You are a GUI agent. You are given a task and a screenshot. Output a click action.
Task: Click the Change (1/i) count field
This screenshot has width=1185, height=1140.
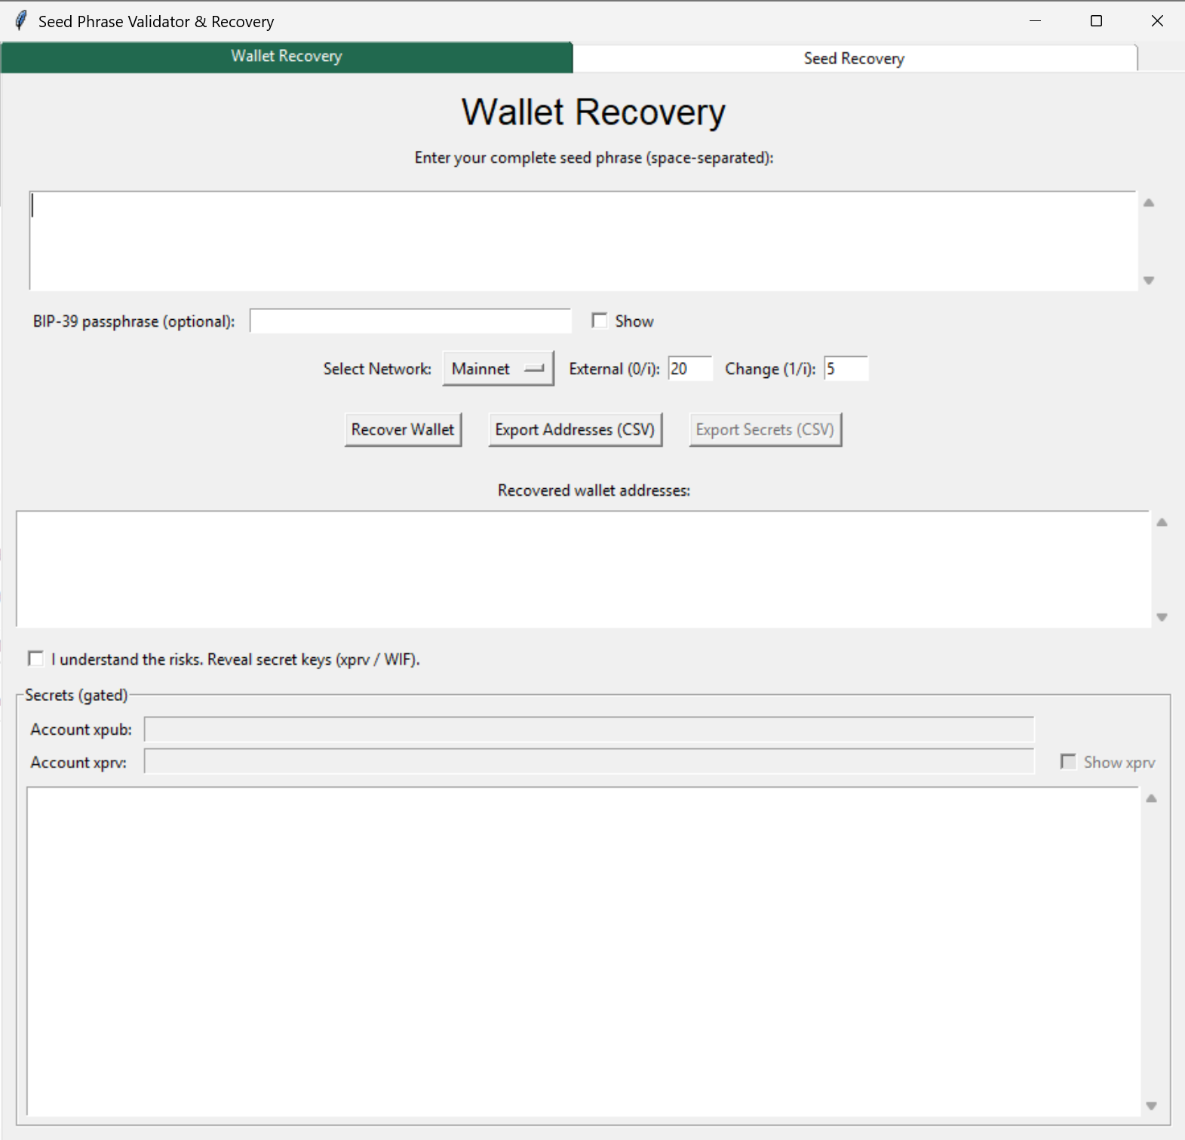846,369
